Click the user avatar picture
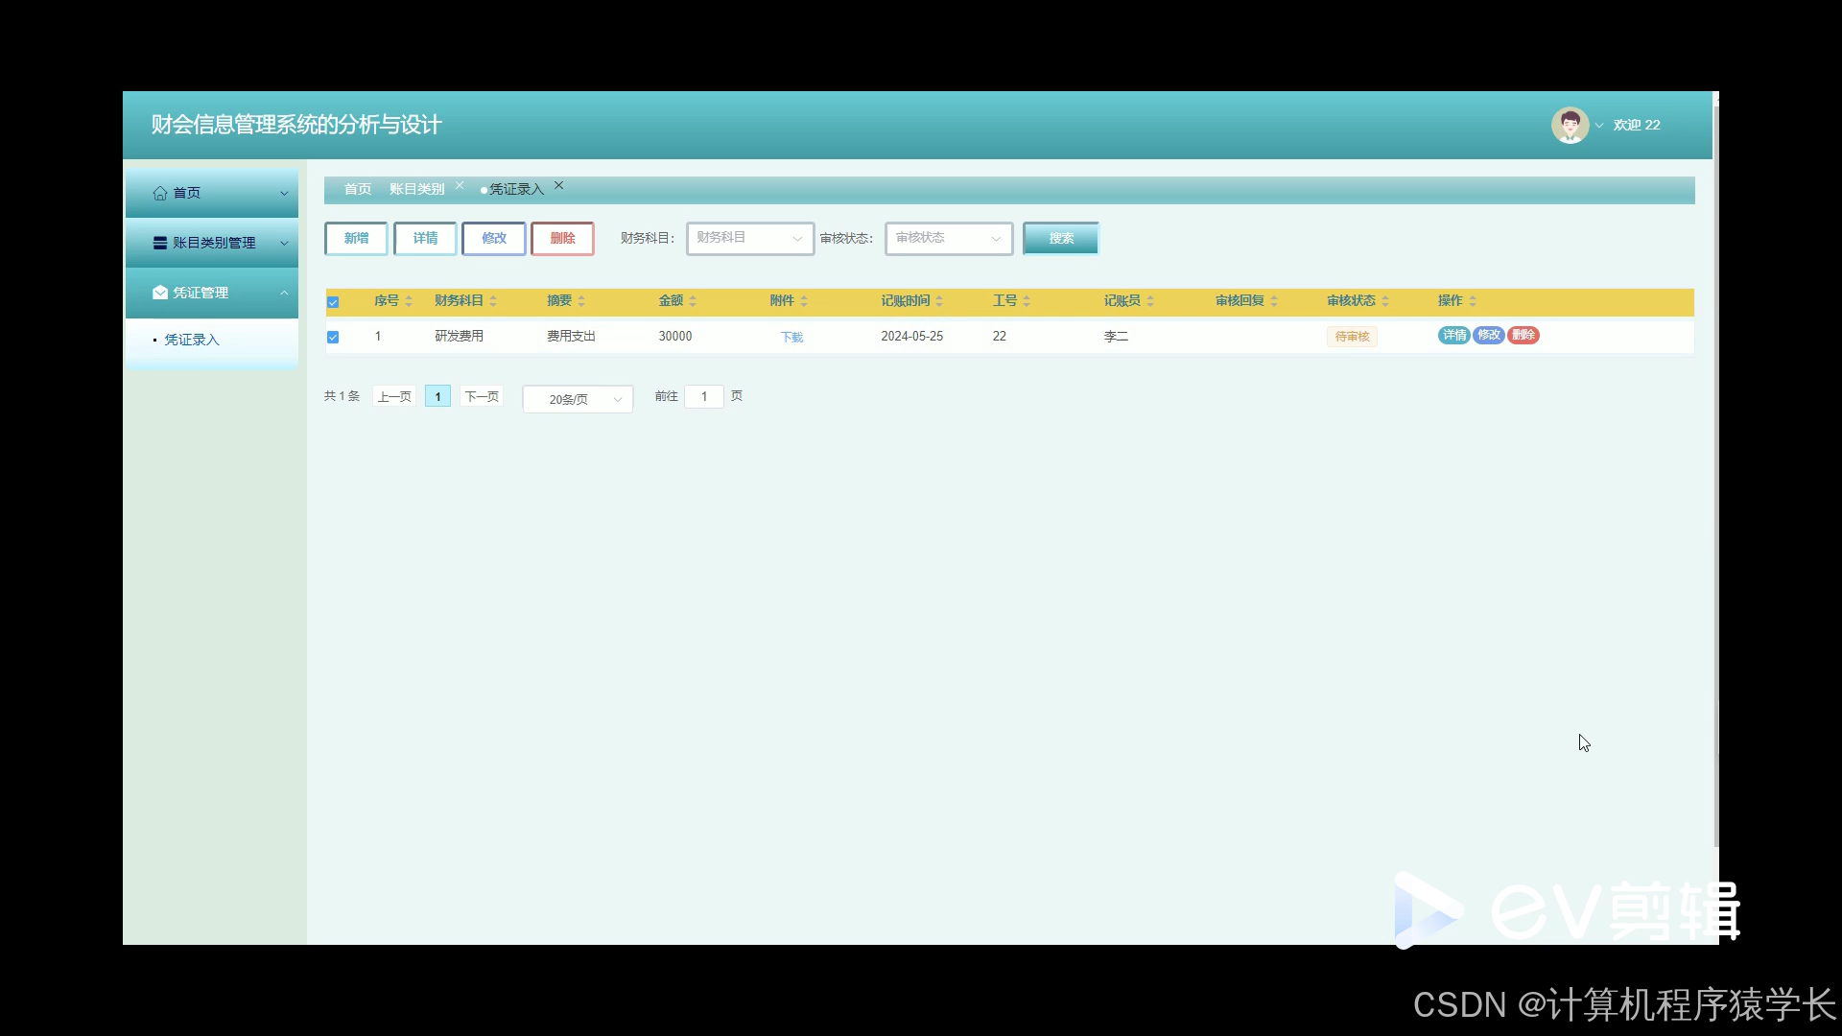Image resolution: width=1842 pixels, height=1036 pixels. click(1570, 125)
